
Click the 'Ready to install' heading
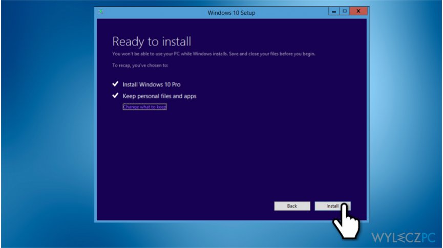click(152, 42)
